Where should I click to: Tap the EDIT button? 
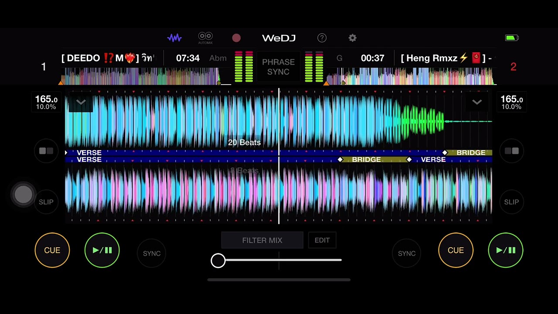coord(322,240)
